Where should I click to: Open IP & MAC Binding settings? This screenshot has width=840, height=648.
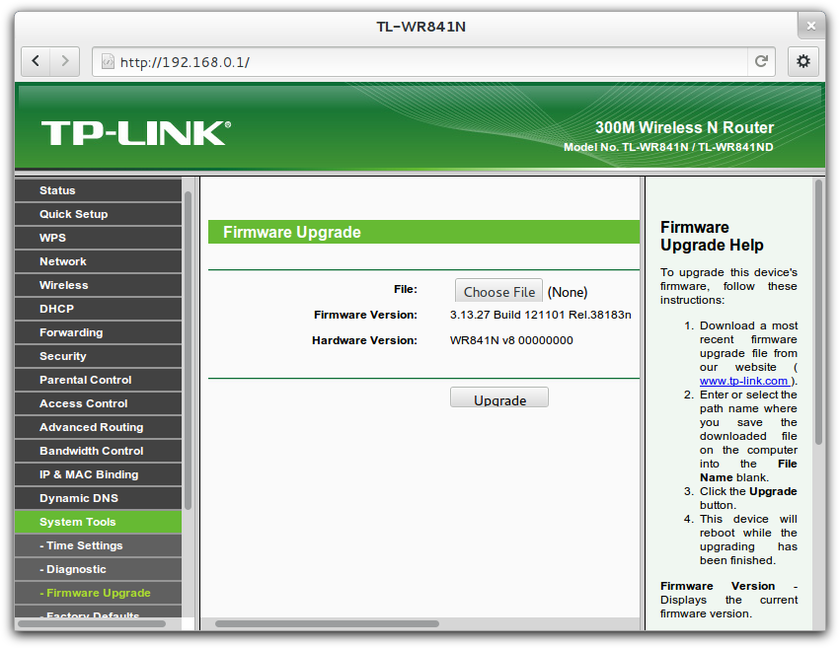(x=98, y=474)
